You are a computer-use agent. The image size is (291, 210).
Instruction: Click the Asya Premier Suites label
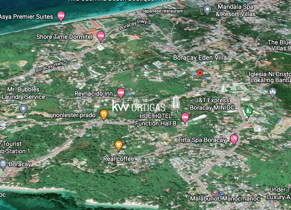point(27,17)
